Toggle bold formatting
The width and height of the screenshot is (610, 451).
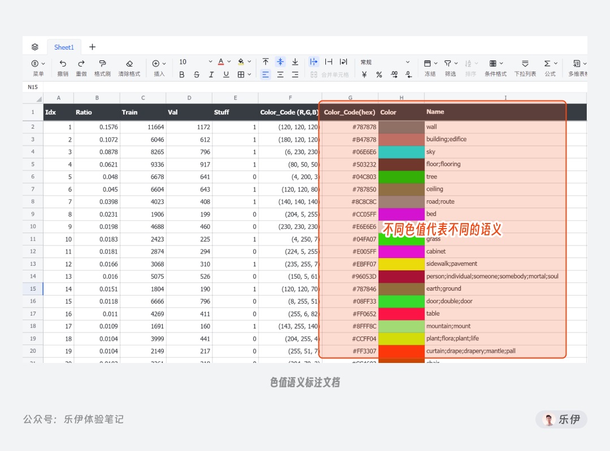[x=181, y=74]
